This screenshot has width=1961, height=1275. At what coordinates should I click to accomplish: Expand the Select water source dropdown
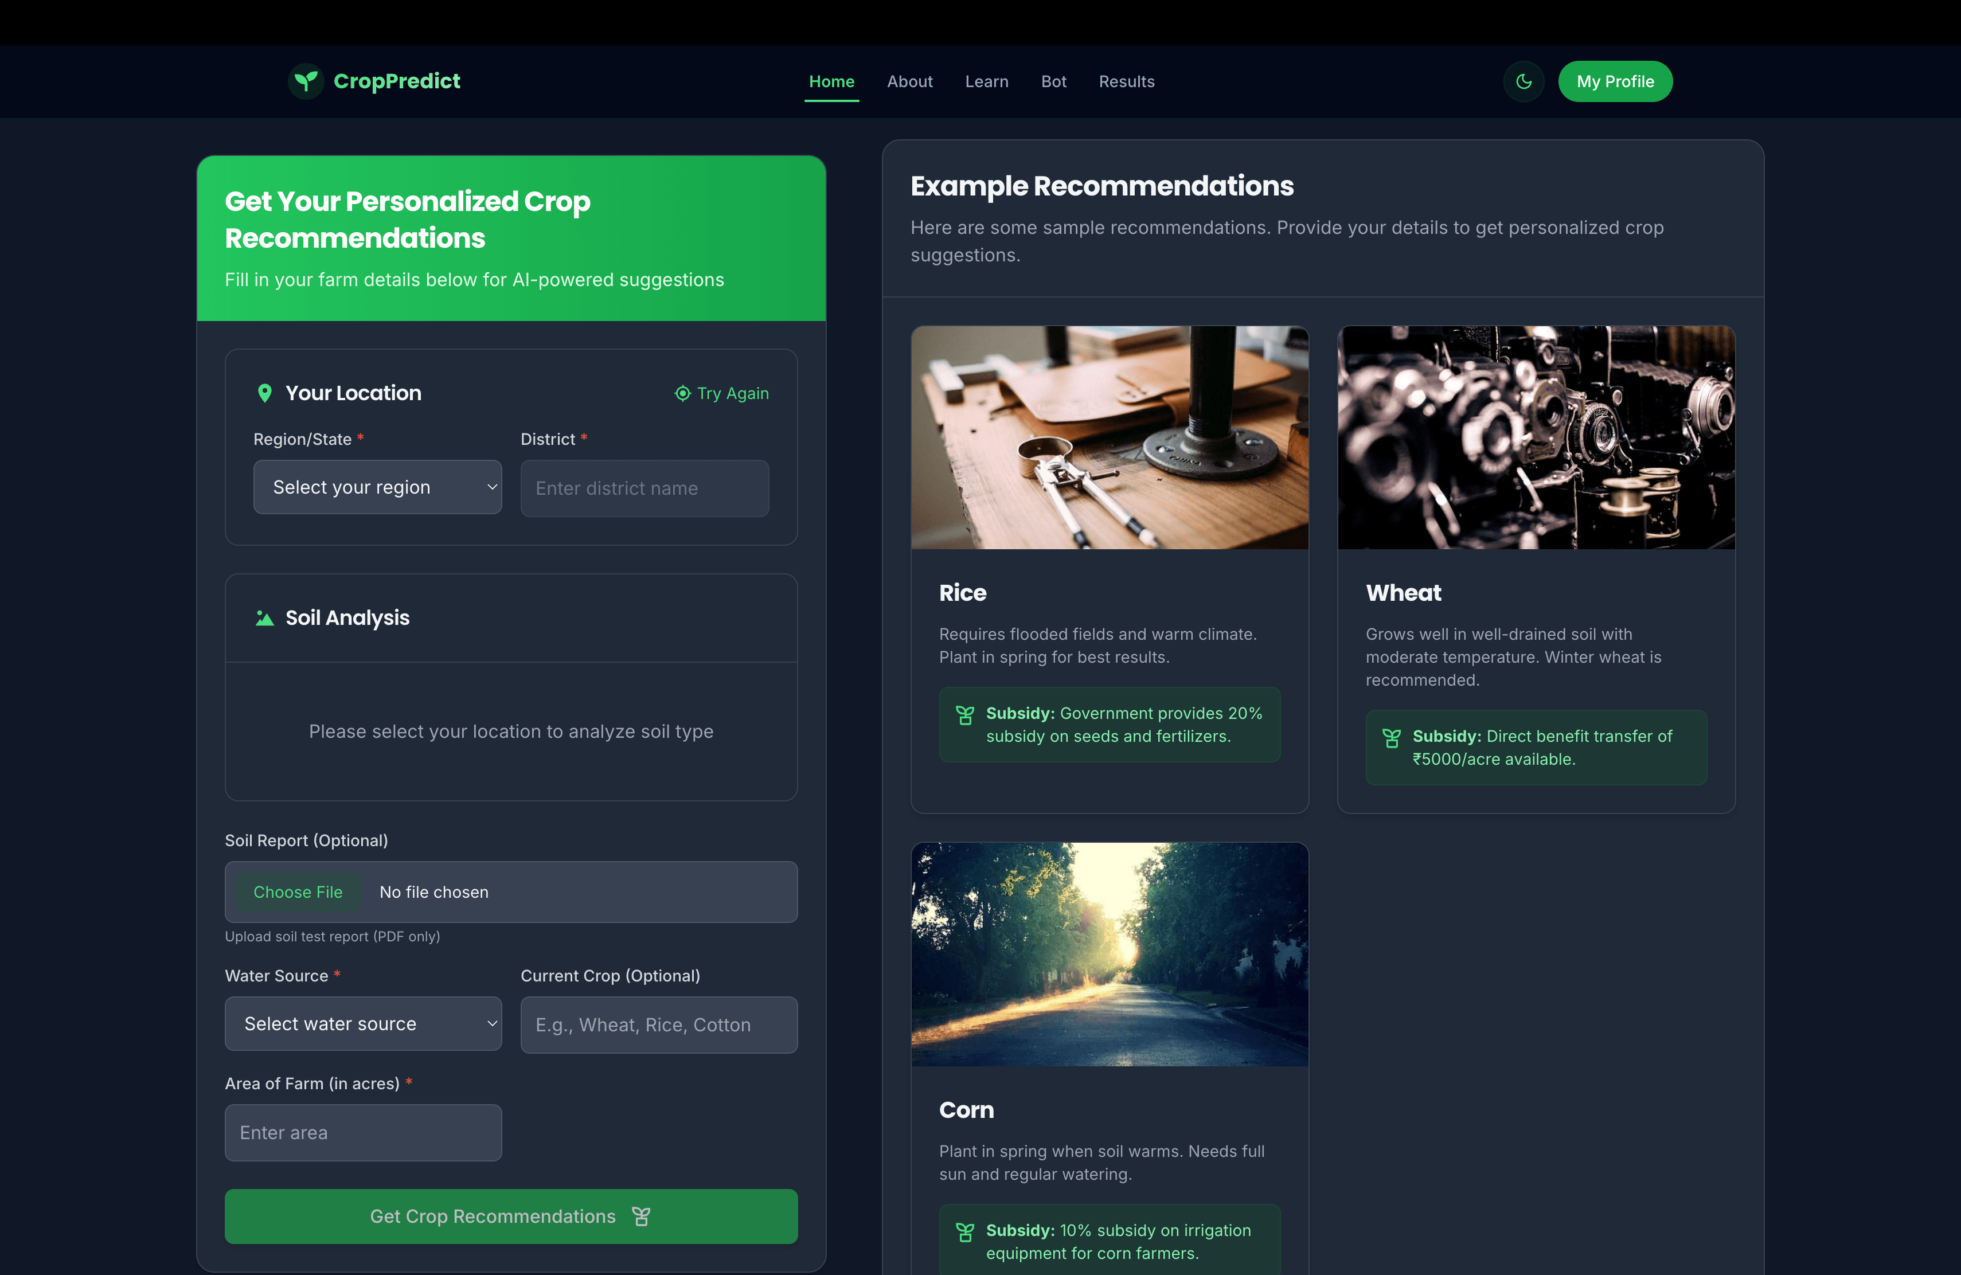pos(364,1023)
